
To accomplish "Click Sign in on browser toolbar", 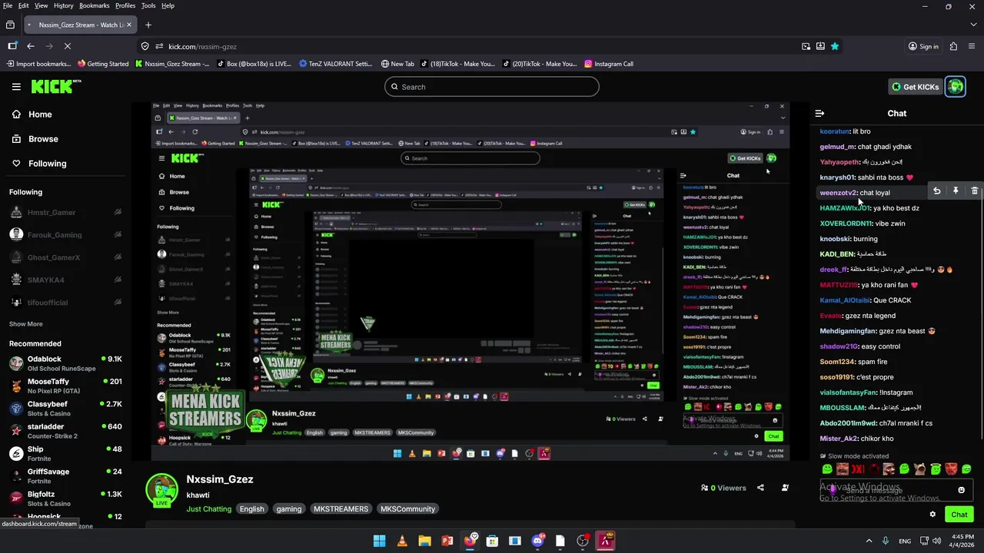I will click(923, 46).
